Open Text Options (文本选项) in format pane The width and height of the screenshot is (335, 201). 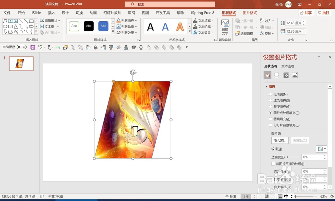click(287, 66)
